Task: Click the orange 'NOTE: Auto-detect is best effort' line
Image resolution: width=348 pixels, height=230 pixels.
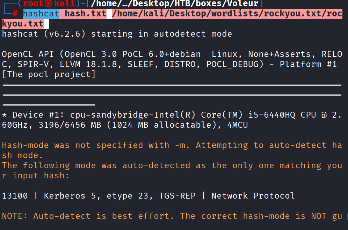Action: 87,216
